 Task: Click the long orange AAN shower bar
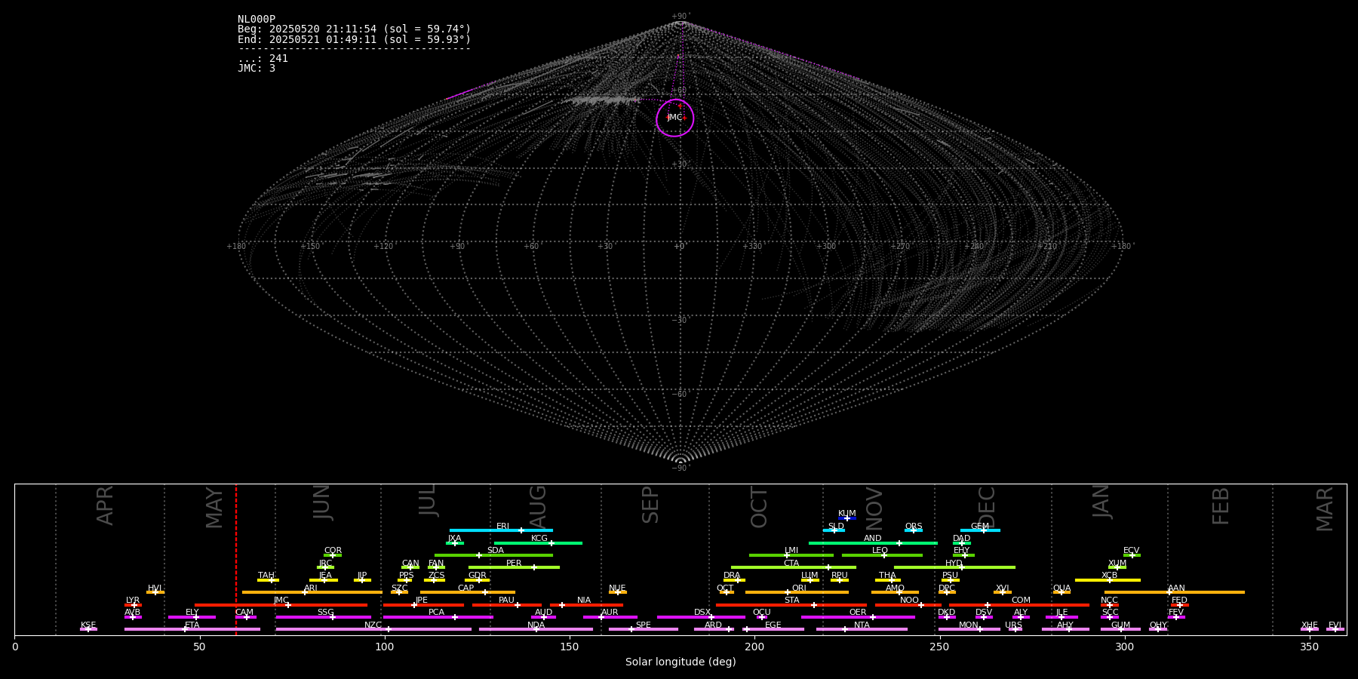click(x=1175, y=592)
